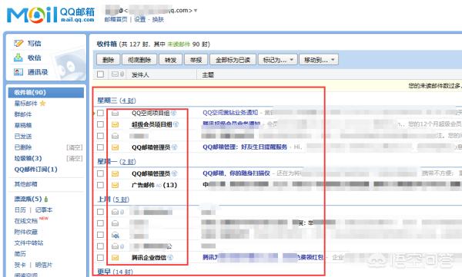Open 通讯录 contacts icon
The height and width of the screenshot is (277, 462).
(x=18, y=72)
